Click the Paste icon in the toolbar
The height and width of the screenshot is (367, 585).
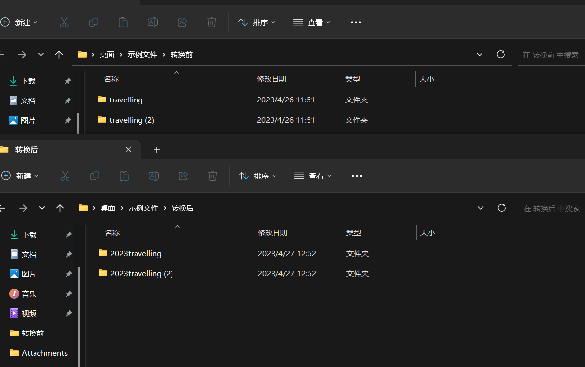[x=123, y=22]
